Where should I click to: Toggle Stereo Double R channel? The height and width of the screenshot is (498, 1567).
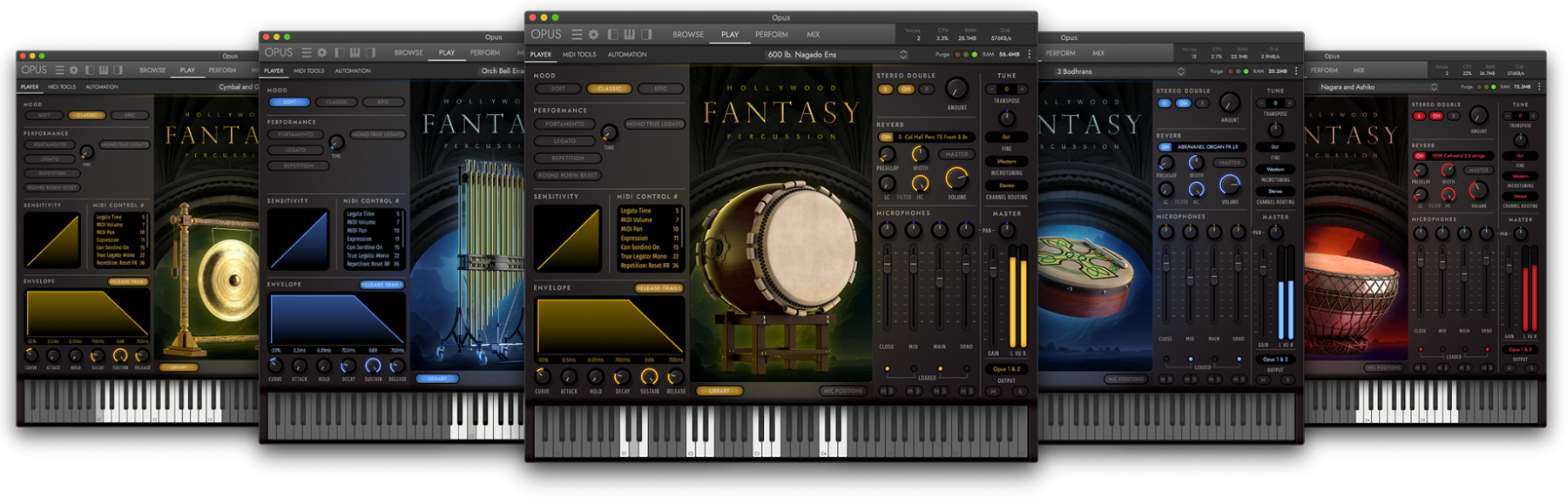[927, 89]
